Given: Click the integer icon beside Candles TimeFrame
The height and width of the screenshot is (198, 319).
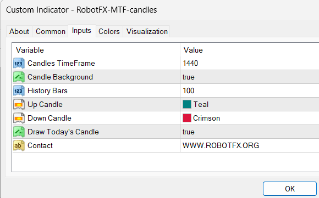Looking at the screenshot, I should (x=19, y=63).
